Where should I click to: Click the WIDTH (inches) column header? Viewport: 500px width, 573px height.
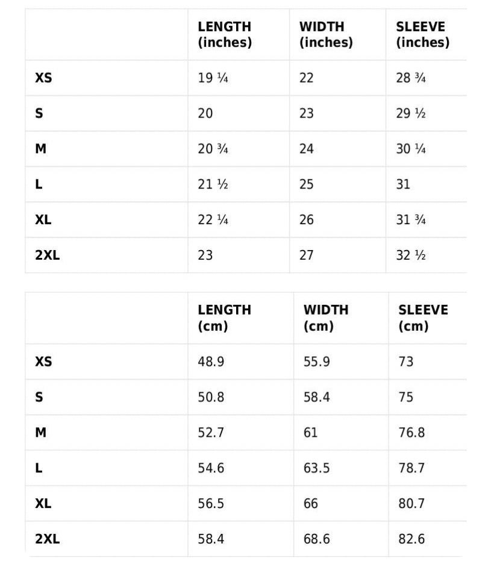pos(326,34)
